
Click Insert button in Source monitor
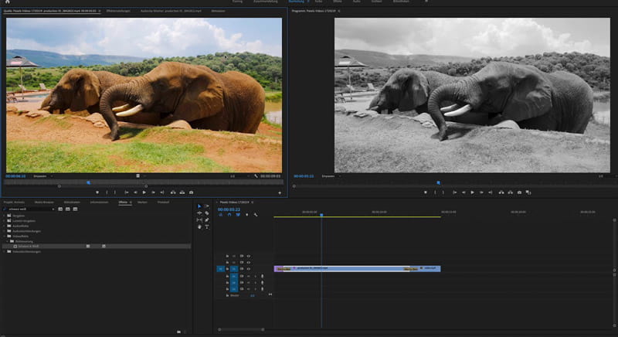[x=173, y=192]
